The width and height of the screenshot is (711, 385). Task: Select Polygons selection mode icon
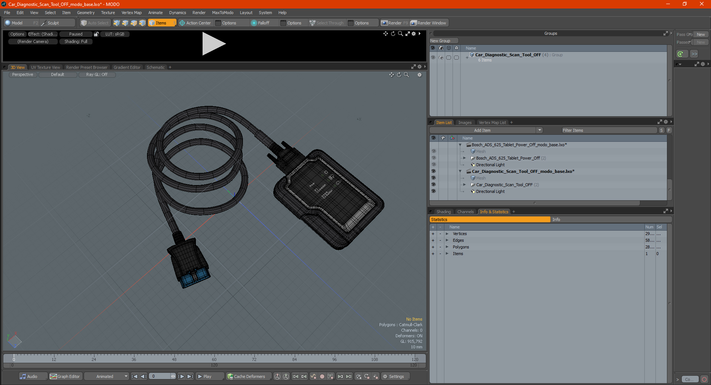point(134,23)
